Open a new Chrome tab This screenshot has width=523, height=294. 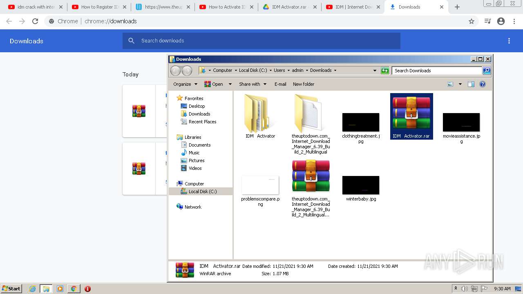[457, 7]
